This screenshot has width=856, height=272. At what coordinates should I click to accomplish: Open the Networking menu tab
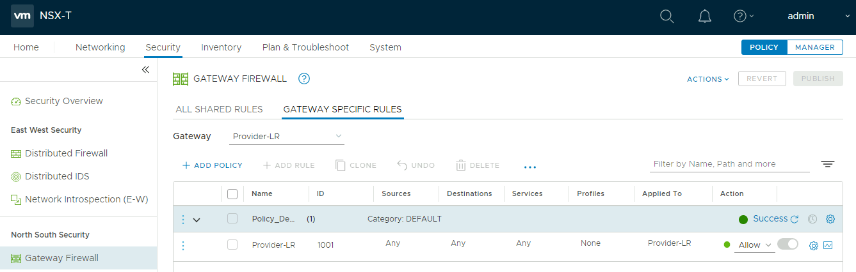pyautogui.click(x=101, y=47)
